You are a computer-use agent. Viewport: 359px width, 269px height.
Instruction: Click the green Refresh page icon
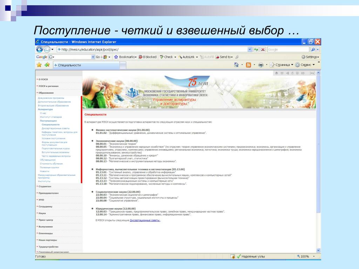pos(256,49)
